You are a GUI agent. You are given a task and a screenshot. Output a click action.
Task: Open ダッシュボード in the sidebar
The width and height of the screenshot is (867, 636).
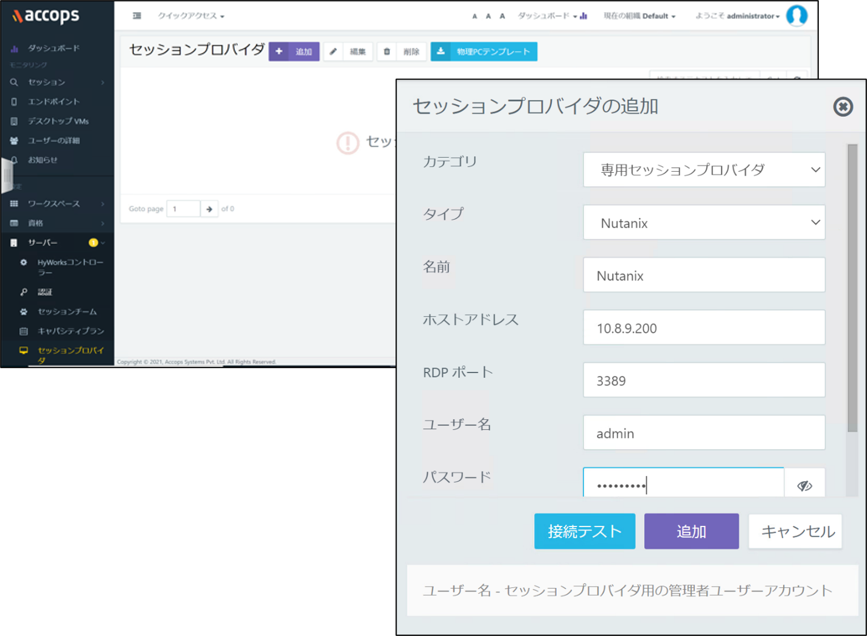54,48
